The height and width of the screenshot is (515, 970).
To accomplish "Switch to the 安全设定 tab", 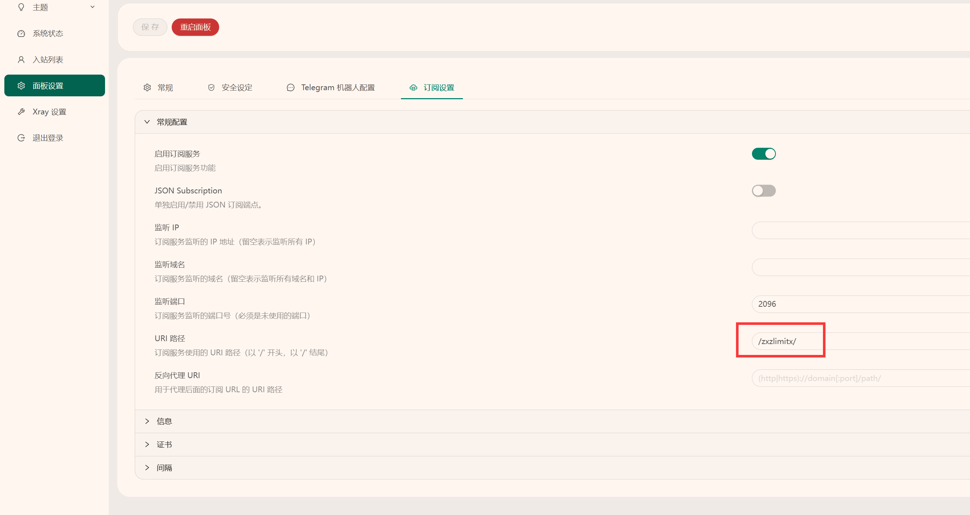I will click(230, 87).
